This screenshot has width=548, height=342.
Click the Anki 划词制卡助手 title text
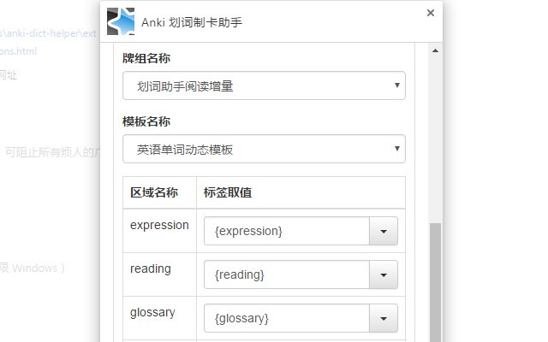coord(194,22)
